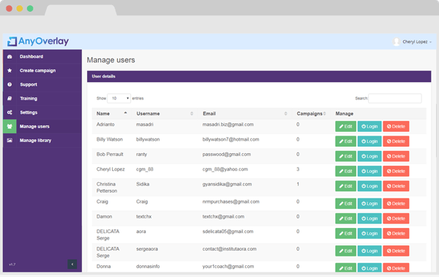Delete the user Adrianto
The height and width of the screenshot is (277, 439).
click(x=396, y=127)
